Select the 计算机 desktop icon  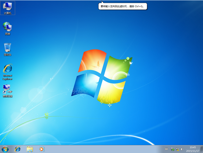[7, 8]
